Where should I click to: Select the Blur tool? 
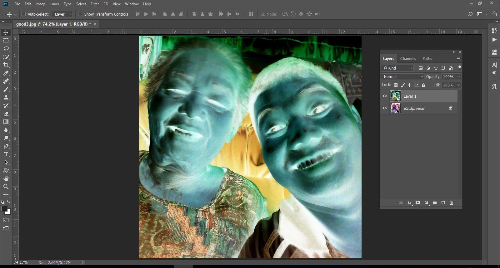point(6,130)
